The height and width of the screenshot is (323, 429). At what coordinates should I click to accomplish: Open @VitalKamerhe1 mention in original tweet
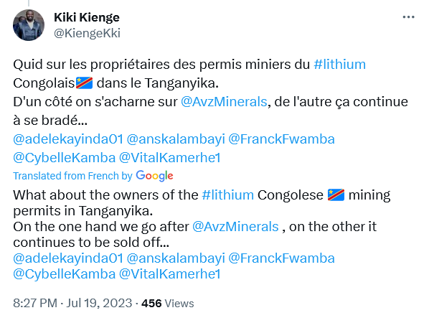[x=169, y=158]
